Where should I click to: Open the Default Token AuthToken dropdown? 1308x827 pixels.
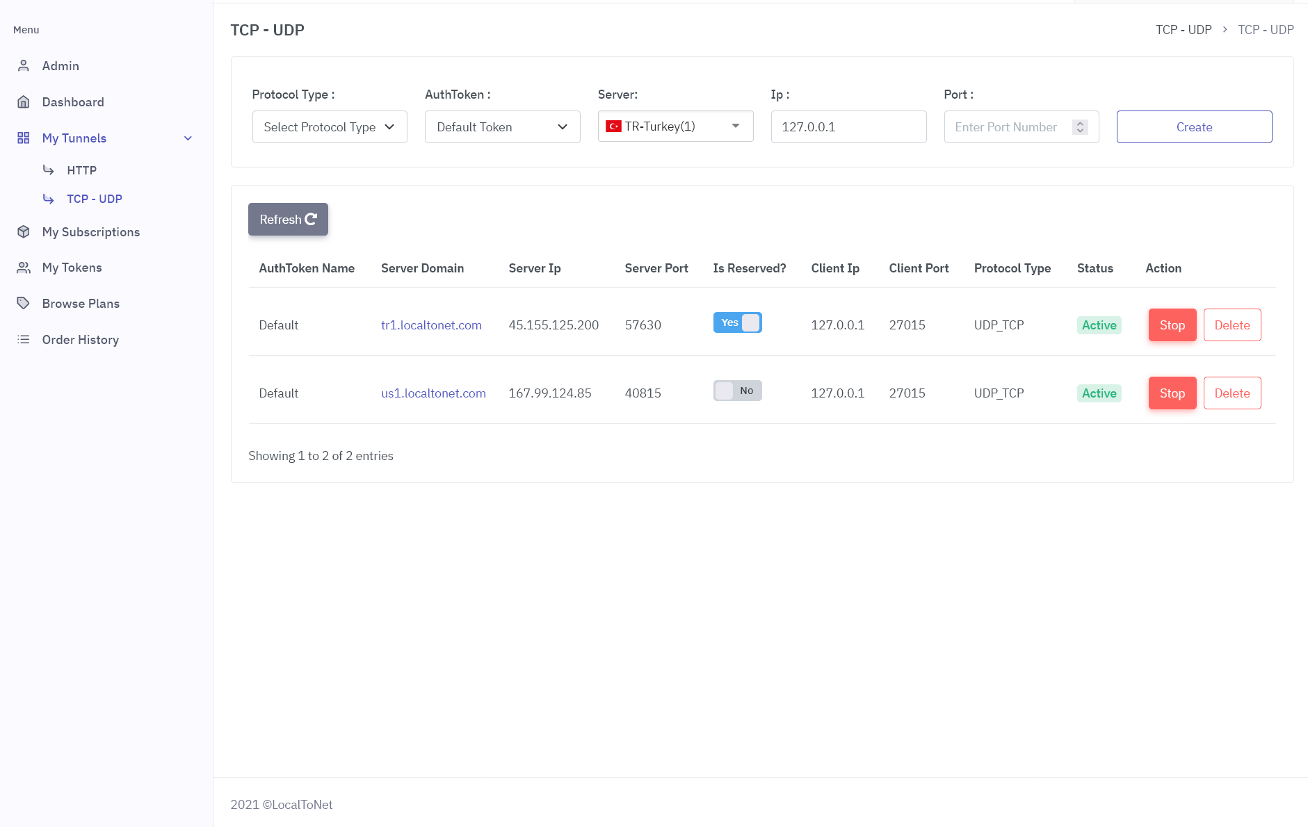coord(503,127)
